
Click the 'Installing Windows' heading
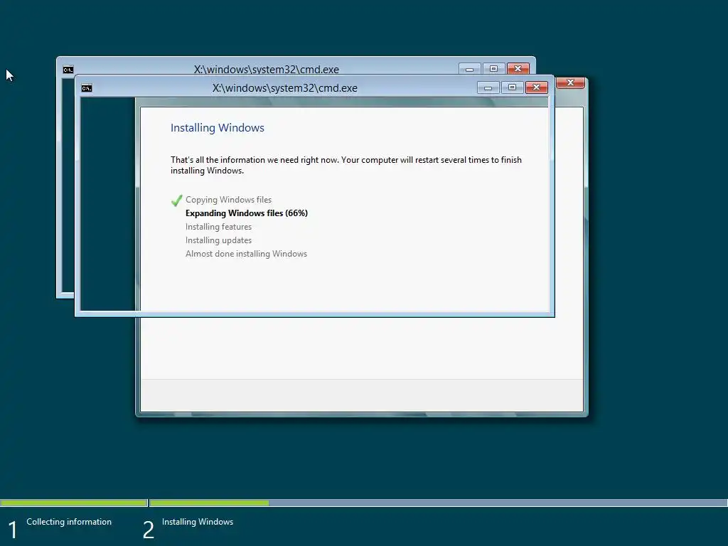(x=218, y=128)
